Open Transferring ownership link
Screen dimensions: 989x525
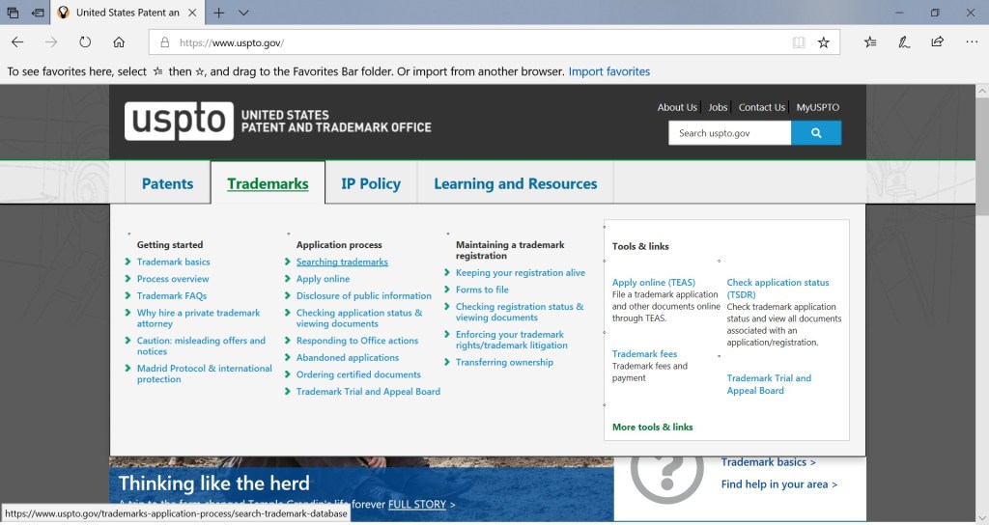pyautogui.click(x=504, y=362)
